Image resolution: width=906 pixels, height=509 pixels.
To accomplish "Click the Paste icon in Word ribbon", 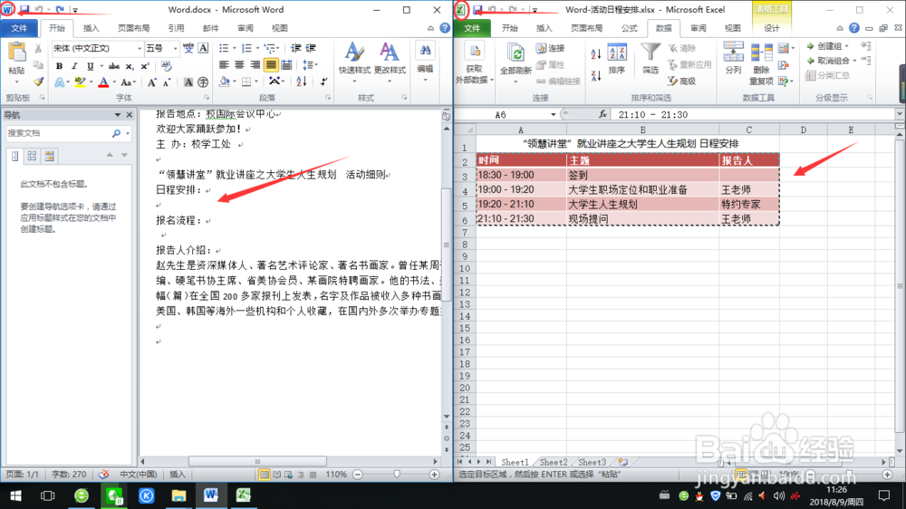I will [x=16, y=53].
